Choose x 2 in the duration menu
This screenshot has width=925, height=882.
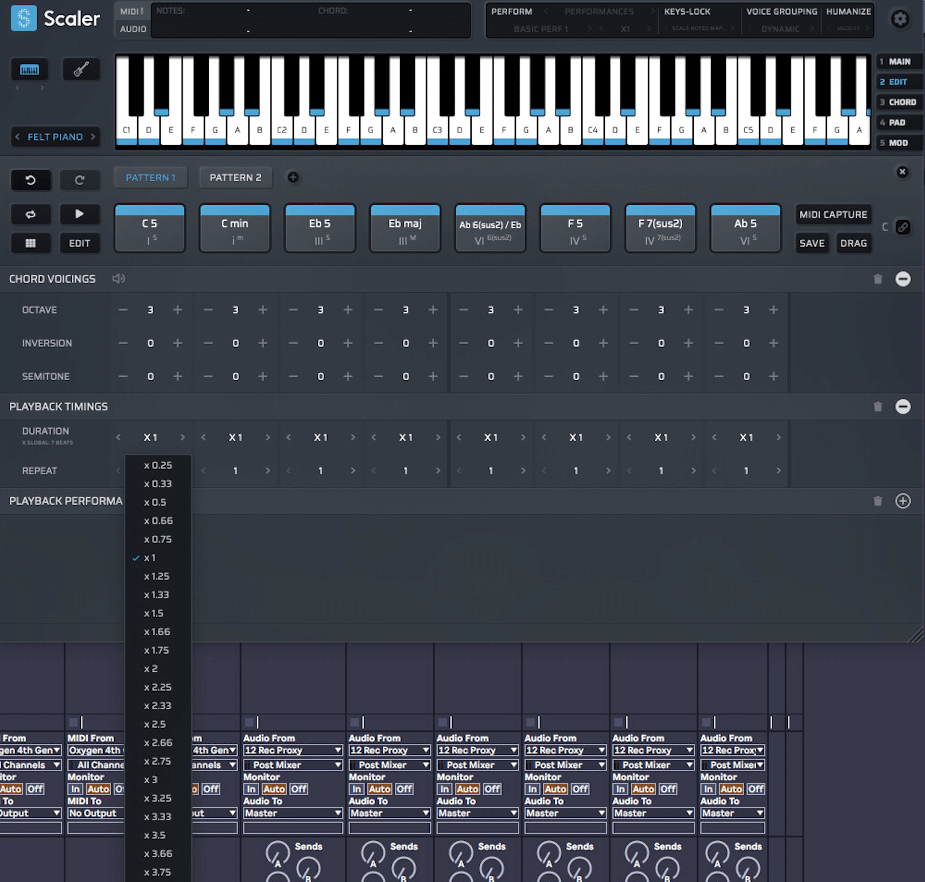pos(158,669)
